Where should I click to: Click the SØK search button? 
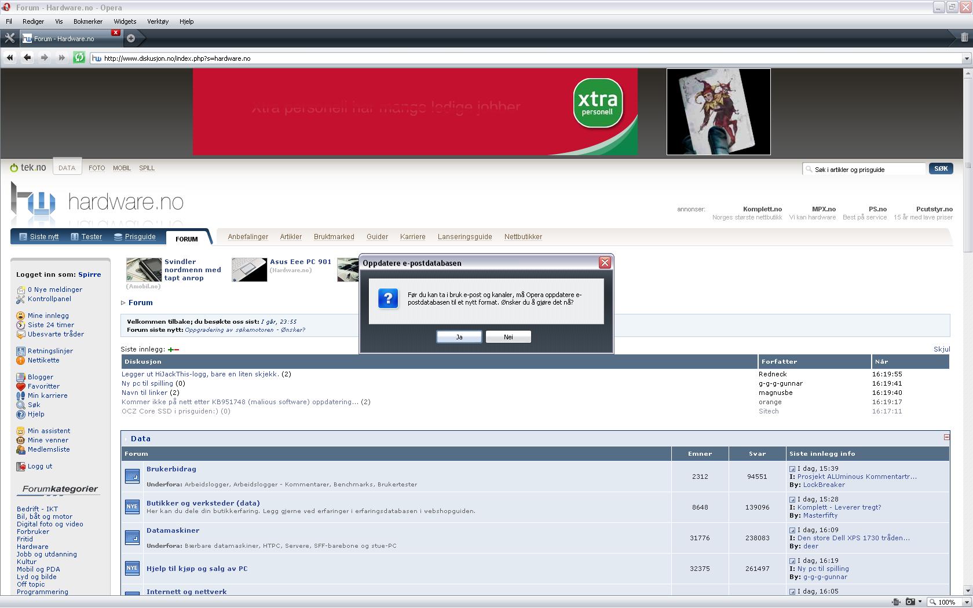[x=941, y=169]
